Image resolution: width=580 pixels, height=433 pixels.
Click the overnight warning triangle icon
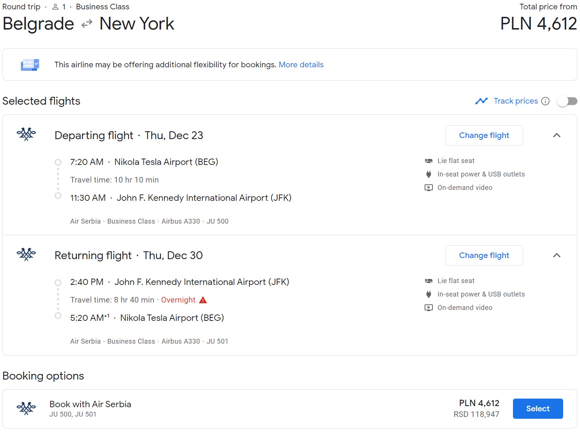coord(203,300)
